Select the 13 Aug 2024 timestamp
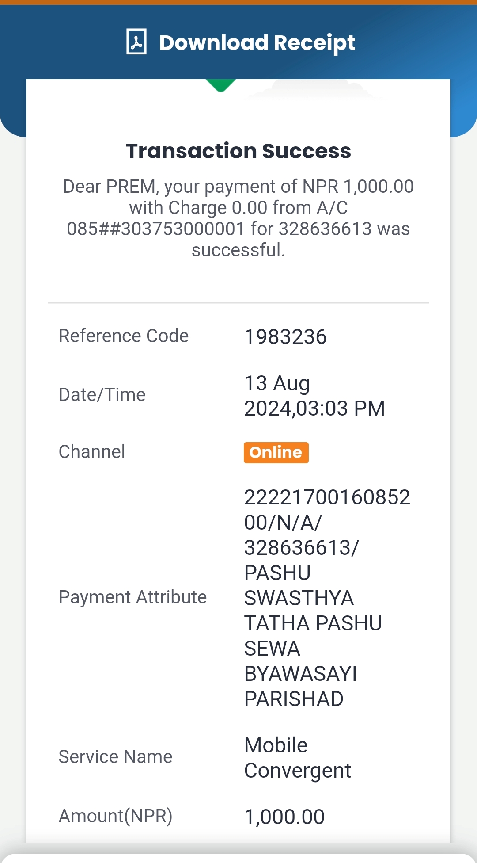This screenshot has height=863, width=477. click(x=314, y=396)
